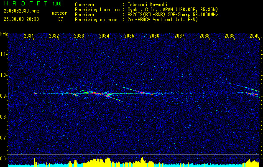Click the kHz axis unit label
Image resolution: width=263 pixels, height=167 pixels.
[4, 34]
